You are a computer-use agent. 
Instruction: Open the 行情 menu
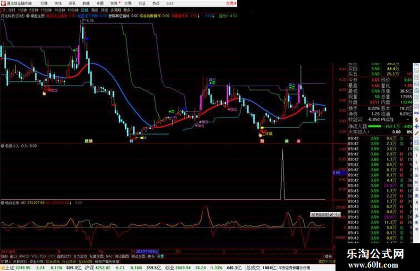[44, 3]
